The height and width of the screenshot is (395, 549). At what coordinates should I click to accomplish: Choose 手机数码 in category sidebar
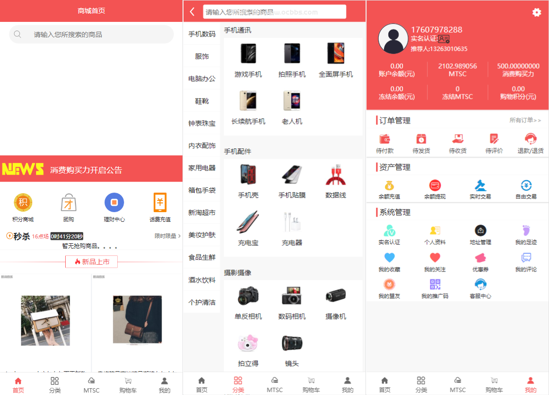201,34
